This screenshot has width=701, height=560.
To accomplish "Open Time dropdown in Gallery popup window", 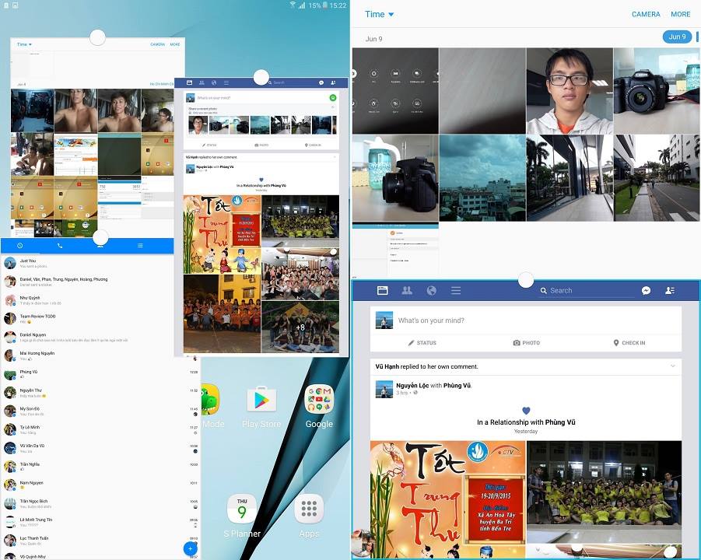I will [x=24, y=44].
